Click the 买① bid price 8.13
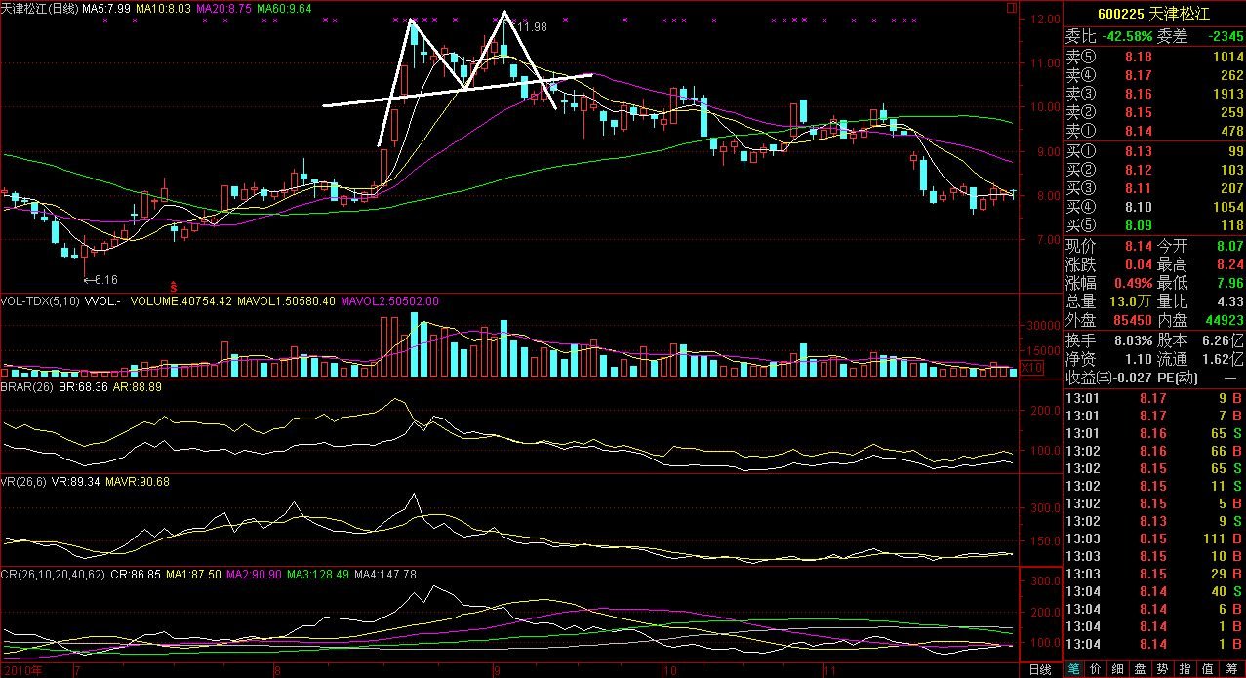This screenshot has width=1246, height=678. click(1138, 151)
